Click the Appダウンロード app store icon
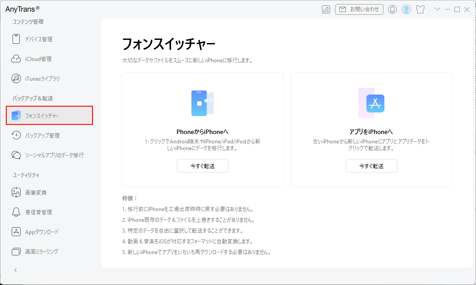This screenshot has width=476, height=285. click(x=16, y=232)
